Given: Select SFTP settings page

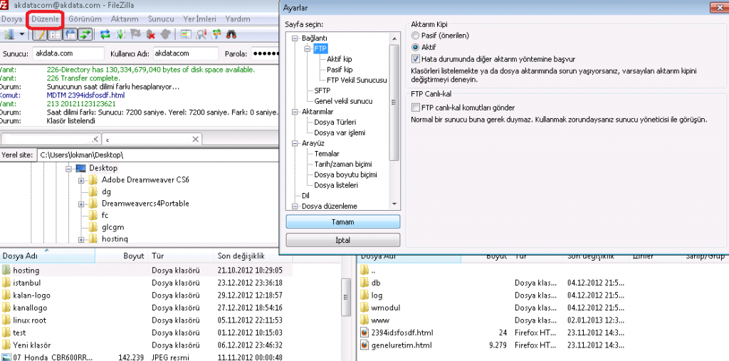Looking at the screenshot, I should 322,90.
